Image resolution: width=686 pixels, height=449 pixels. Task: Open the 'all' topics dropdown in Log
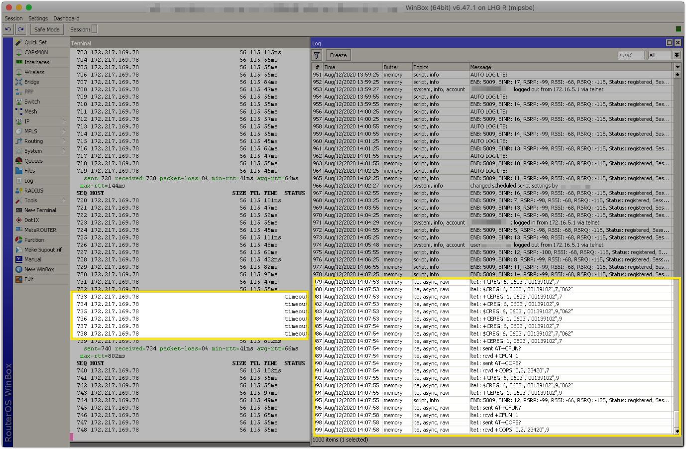click(677, 55)
